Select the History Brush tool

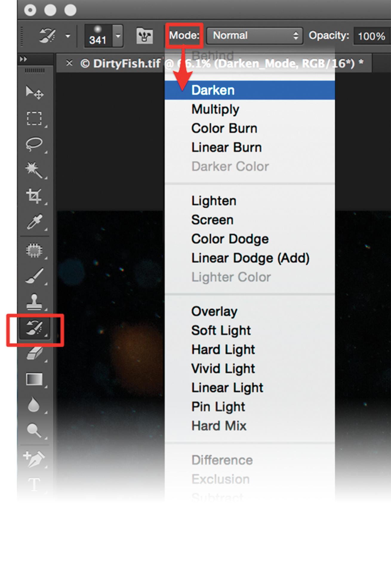[34, 328]
